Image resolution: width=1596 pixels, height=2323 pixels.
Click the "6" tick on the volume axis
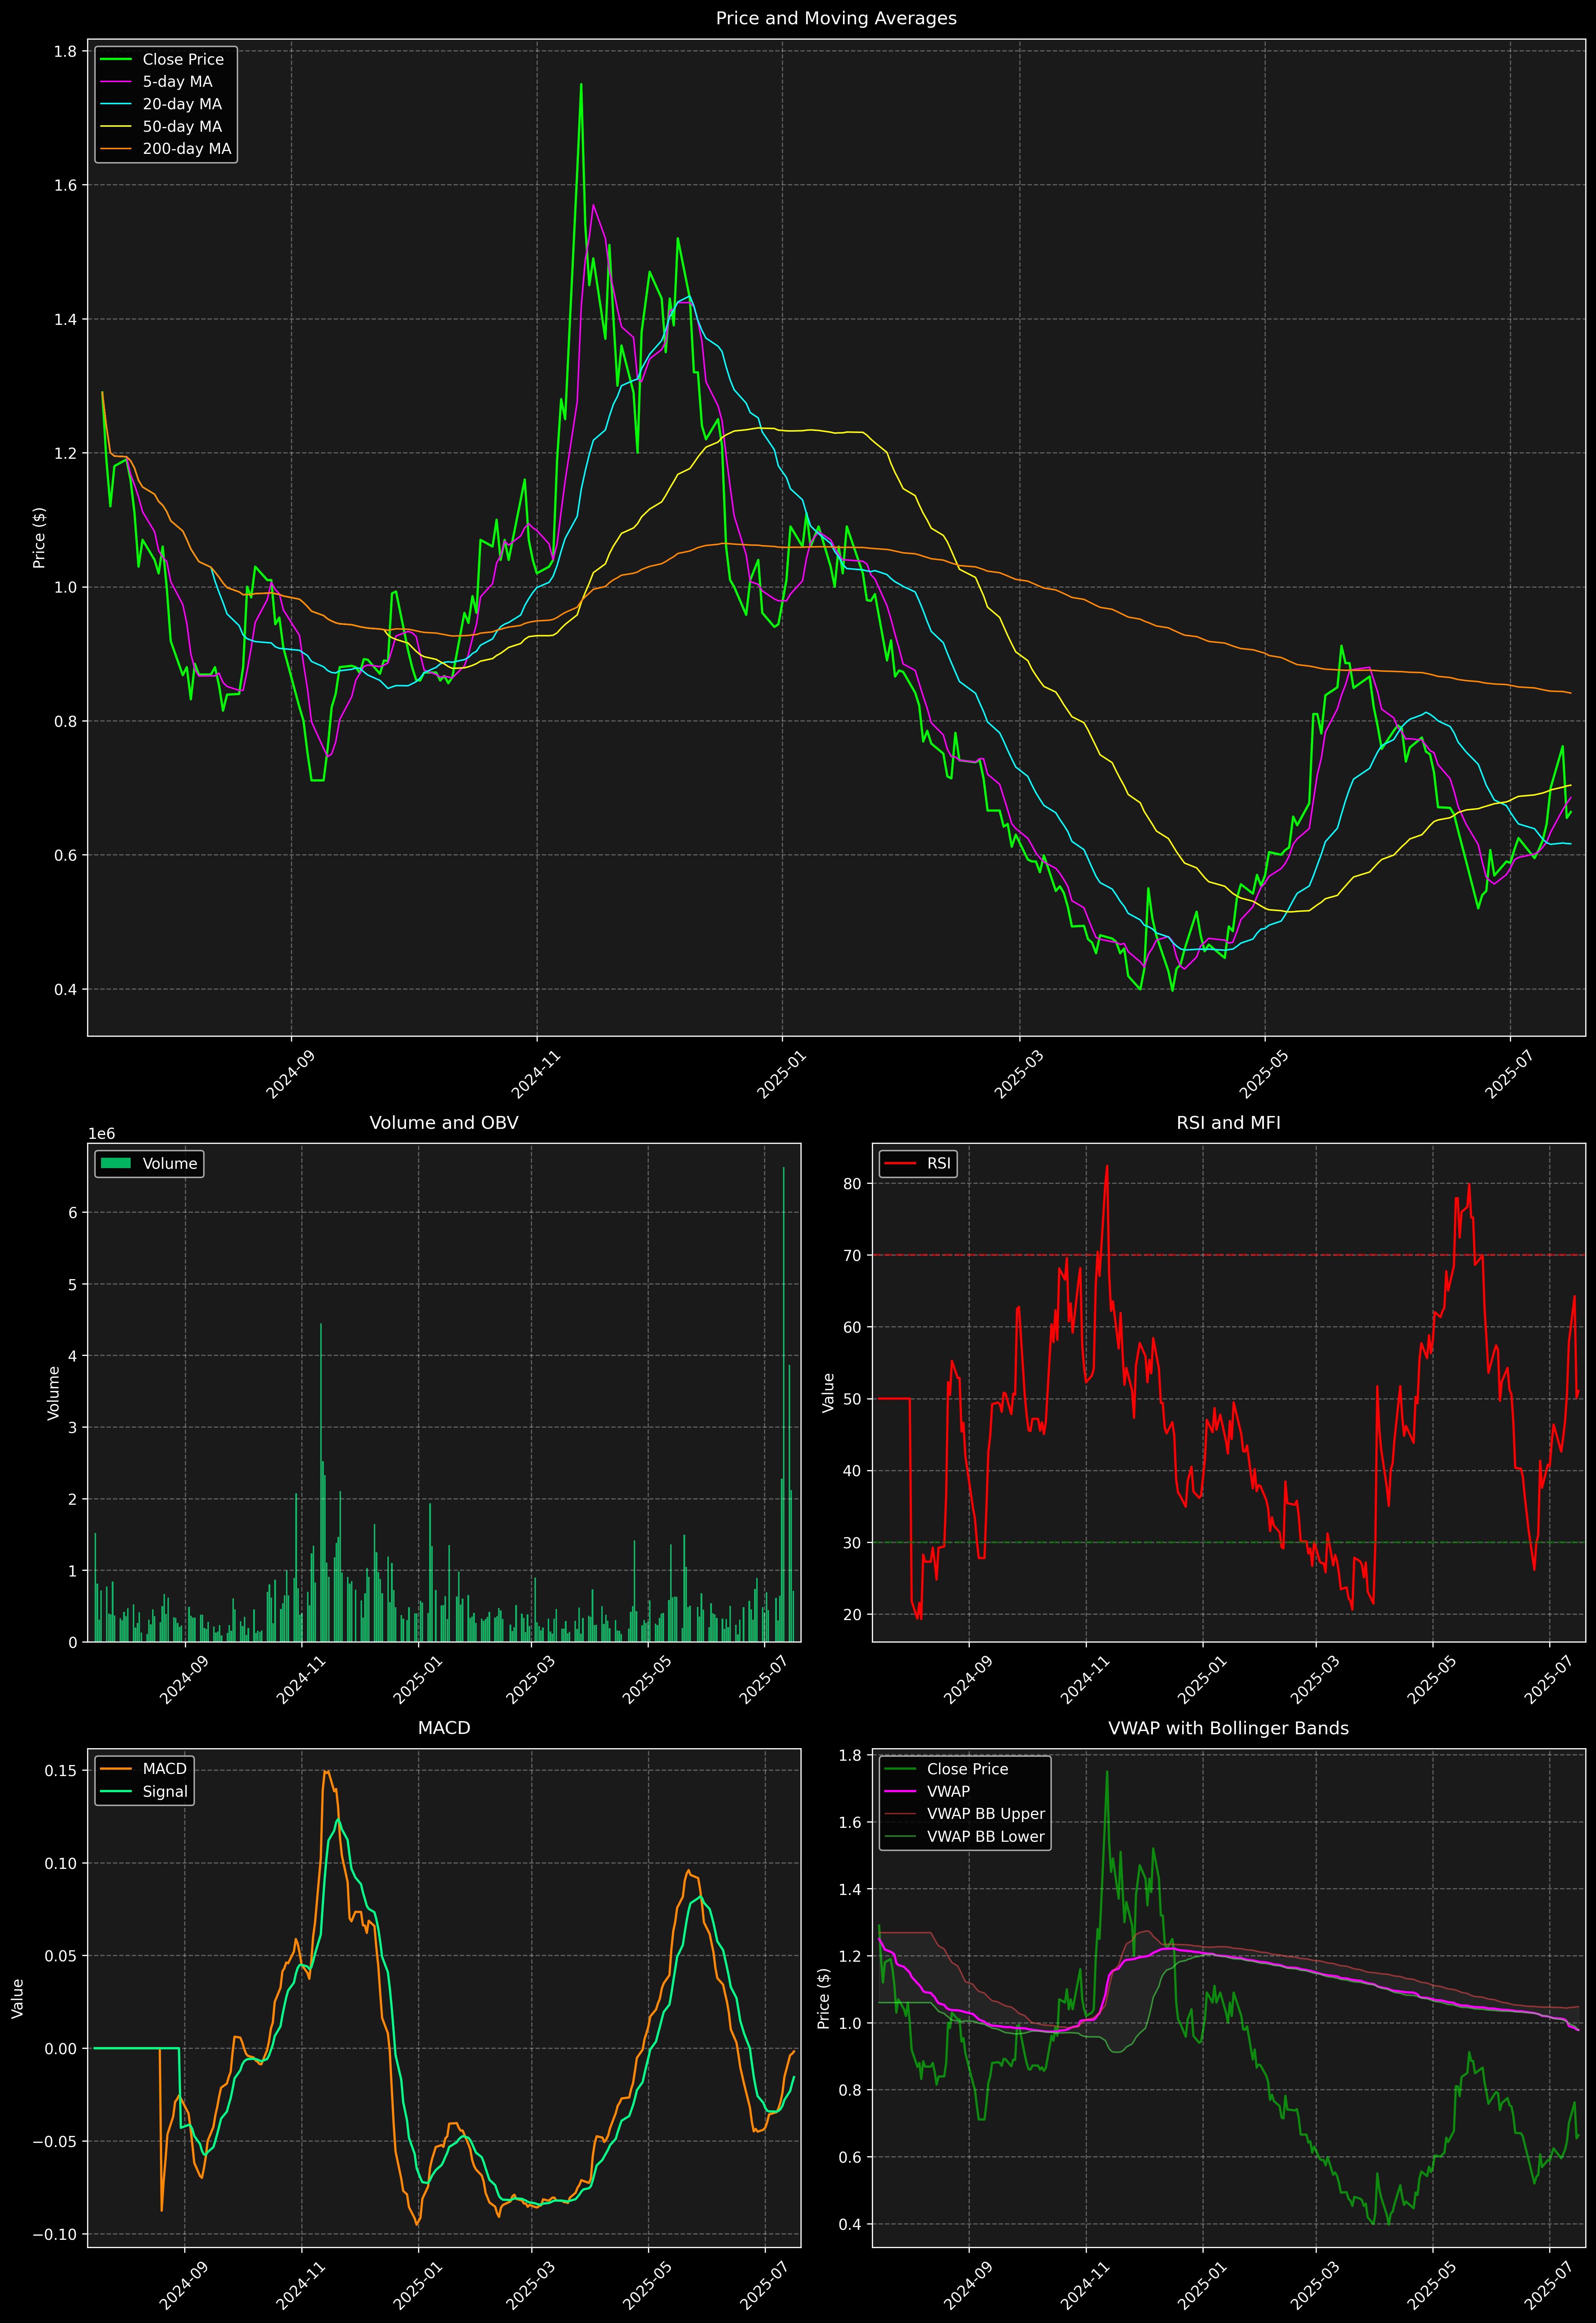click(x=73, y=1212)
